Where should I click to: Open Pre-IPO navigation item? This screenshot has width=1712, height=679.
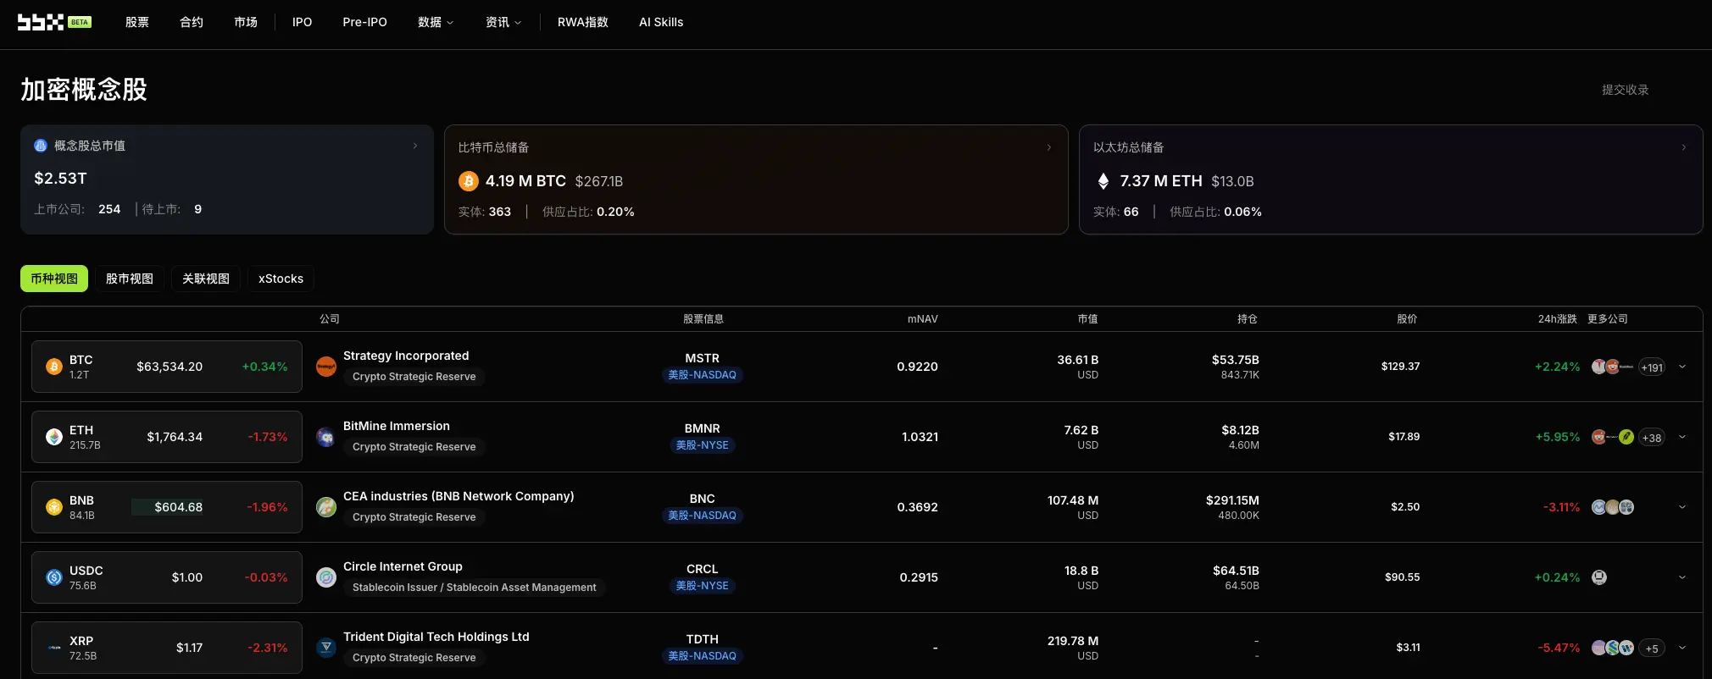pos(364,22)
